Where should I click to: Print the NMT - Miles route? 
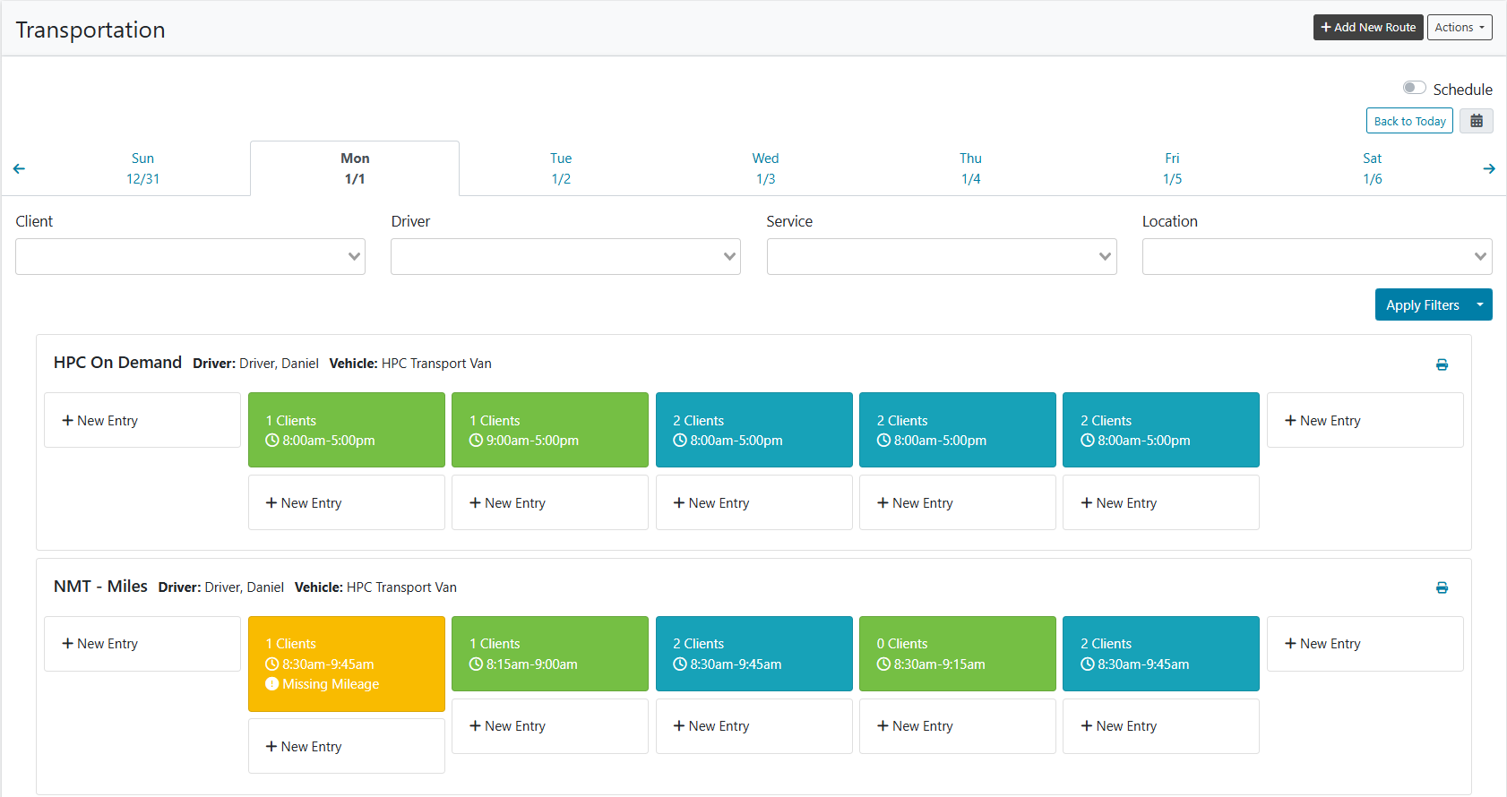tap(1442, 587)
